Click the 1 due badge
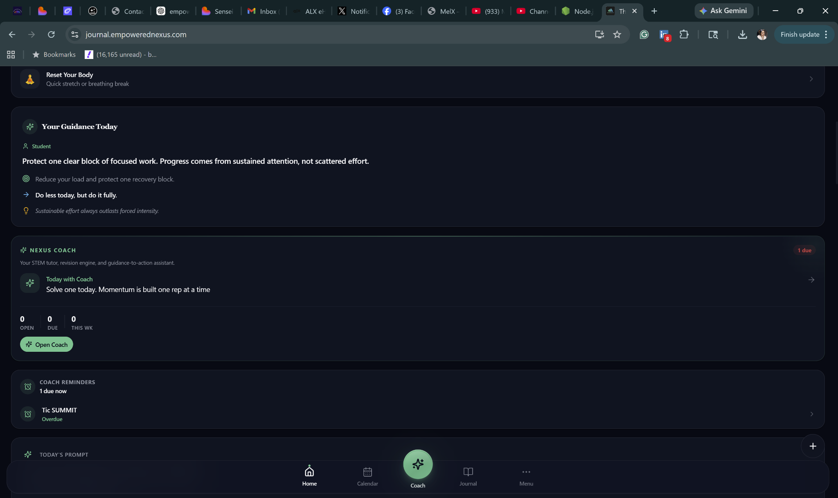The image size is (838, 498). coord(804,250)
